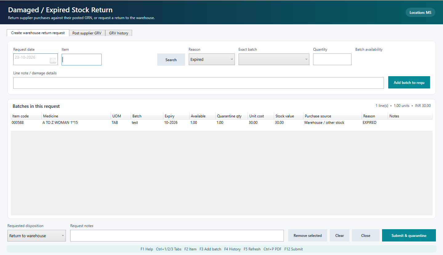This screenshot has height=255, width=443.
Task: Open the Request date calendar picker icon
Action: pyautogui.click(x=53, y=61)
